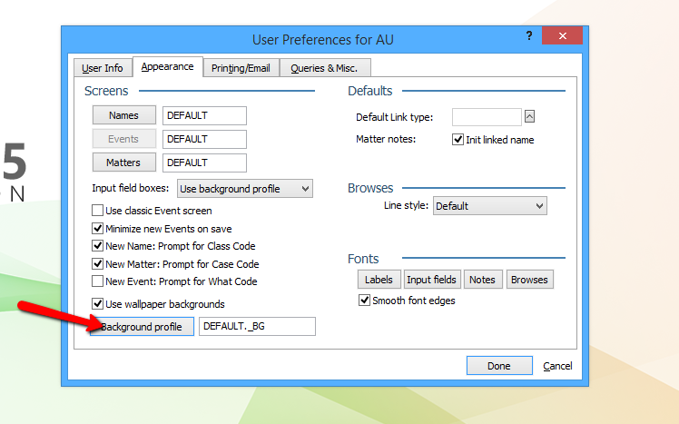Confirm with the Done button
Image resolution: width=679 pixels, height=424 pixels.
(499, 366)
